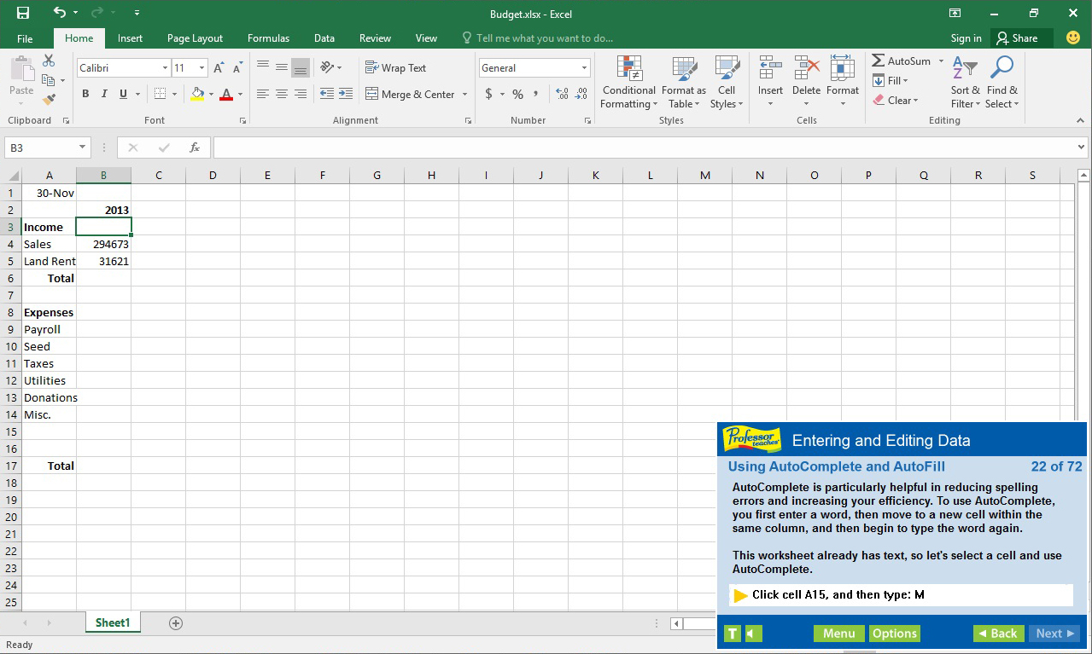The image size is (1092, 654).
Task: Open the Font Size dropdown
Action: [x=201, y=67]
